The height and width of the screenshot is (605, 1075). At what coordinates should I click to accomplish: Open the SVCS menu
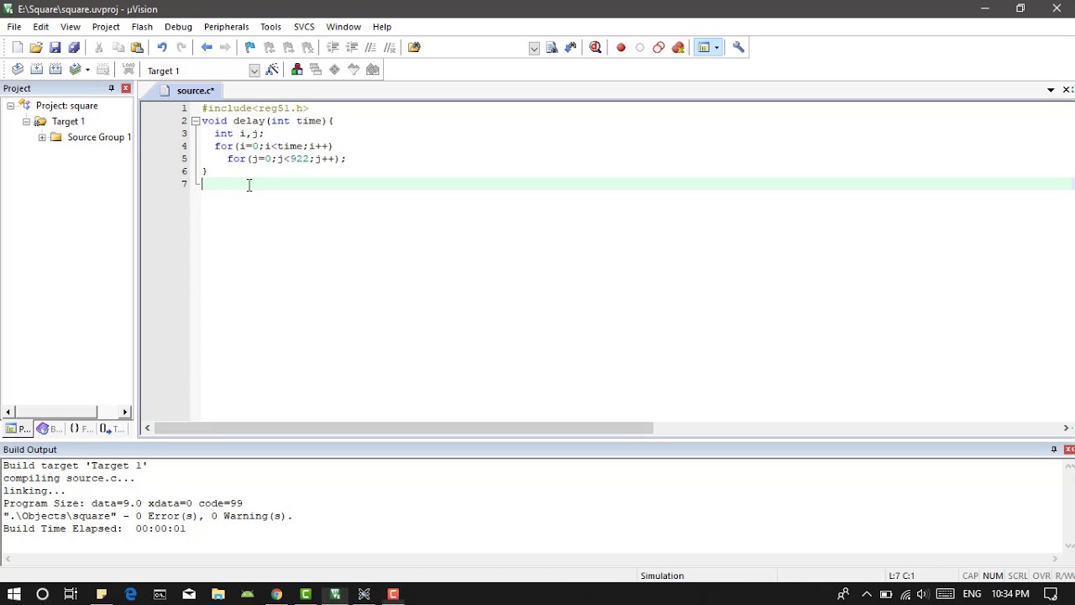point(304,27)
